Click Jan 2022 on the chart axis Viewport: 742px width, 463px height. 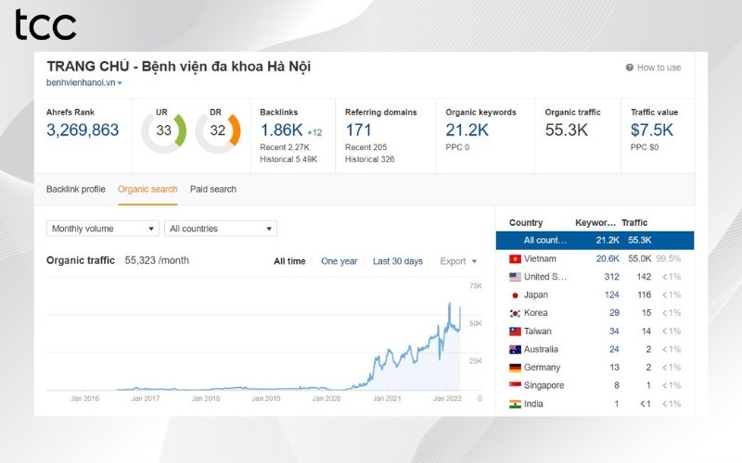[x=447, y=399]
